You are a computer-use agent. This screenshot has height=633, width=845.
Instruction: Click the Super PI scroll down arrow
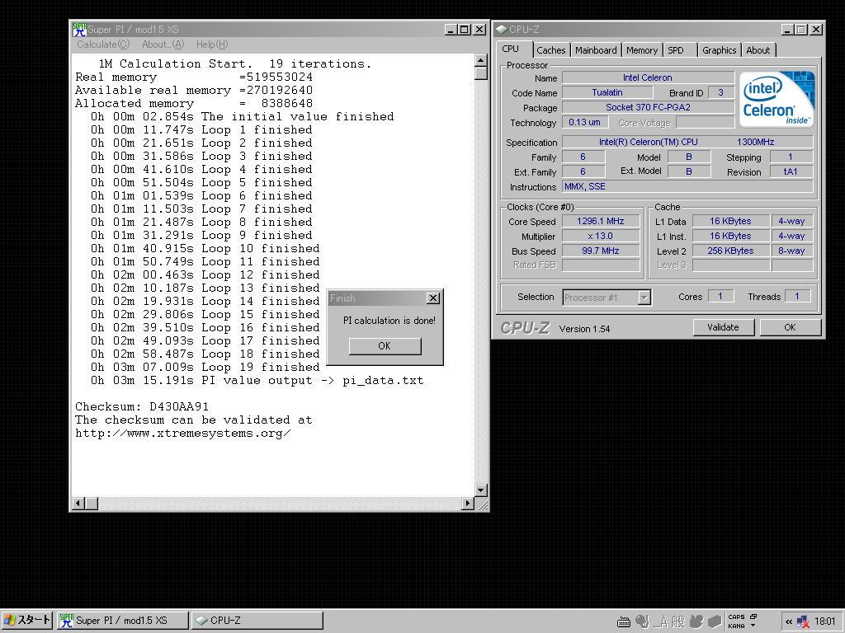pyautogui.click(x=481, y=490)
